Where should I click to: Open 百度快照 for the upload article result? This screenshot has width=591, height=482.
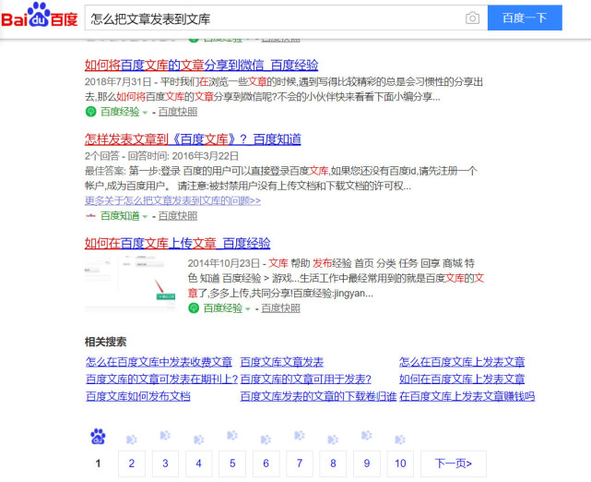point(281,308)
